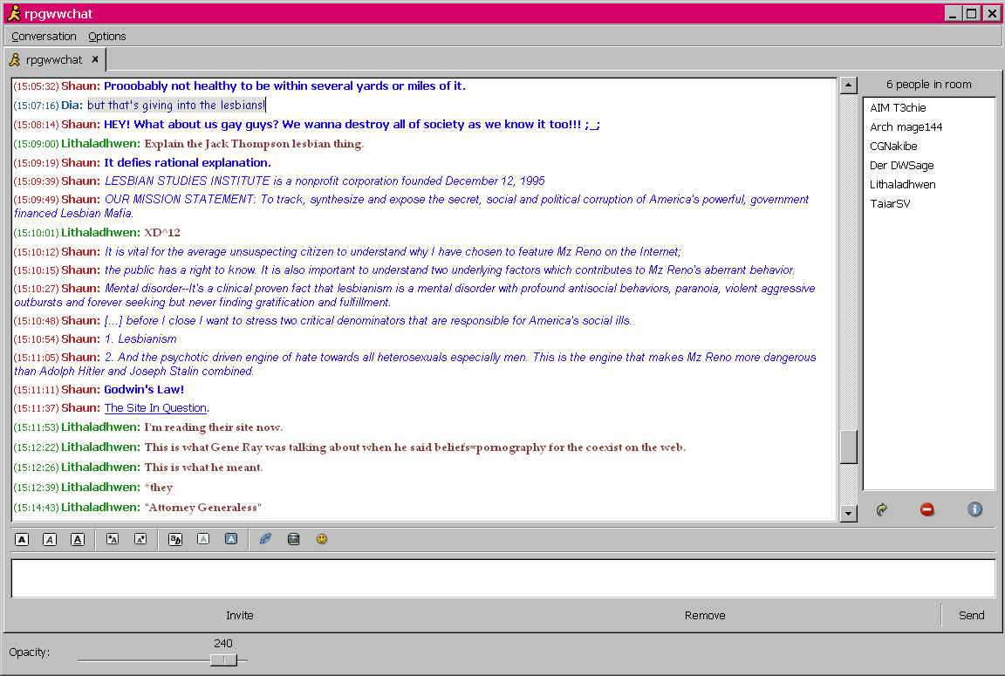
Task: Click the chat scrollbar up arrow
Action: click(x=849, y=85)
